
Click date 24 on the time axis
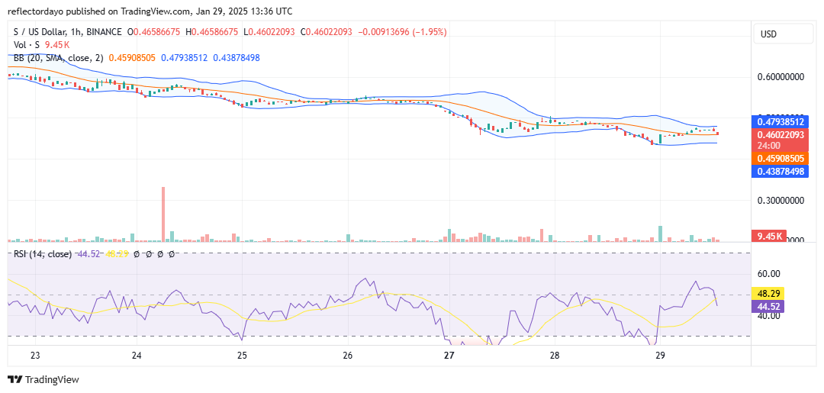coord(137,355)
